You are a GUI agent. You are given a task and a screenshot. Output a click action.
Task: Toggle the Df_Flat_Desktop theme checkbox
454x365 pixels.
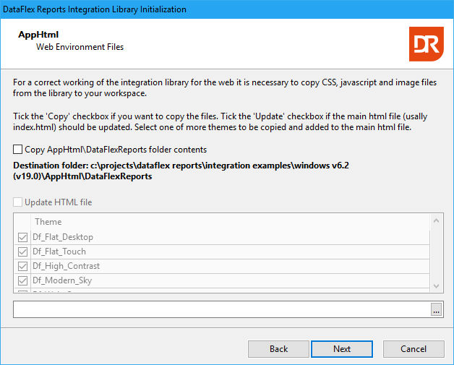[x=22, y=237]
